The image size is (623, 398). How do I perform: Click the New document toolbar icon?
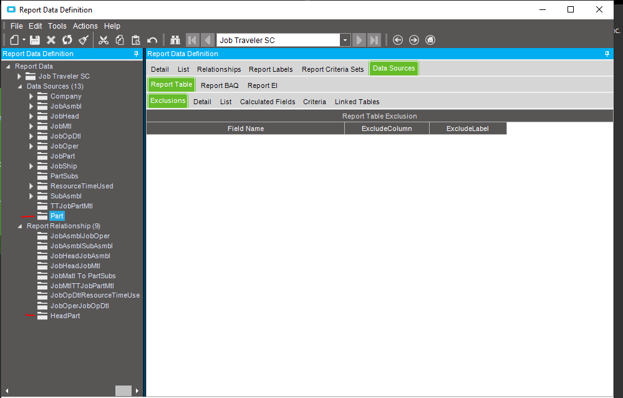15,40
